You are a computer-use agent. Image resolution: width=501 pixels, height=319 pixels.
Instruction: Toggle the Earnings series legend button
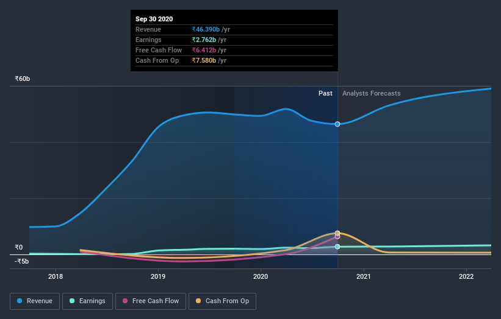click(87, 301)
